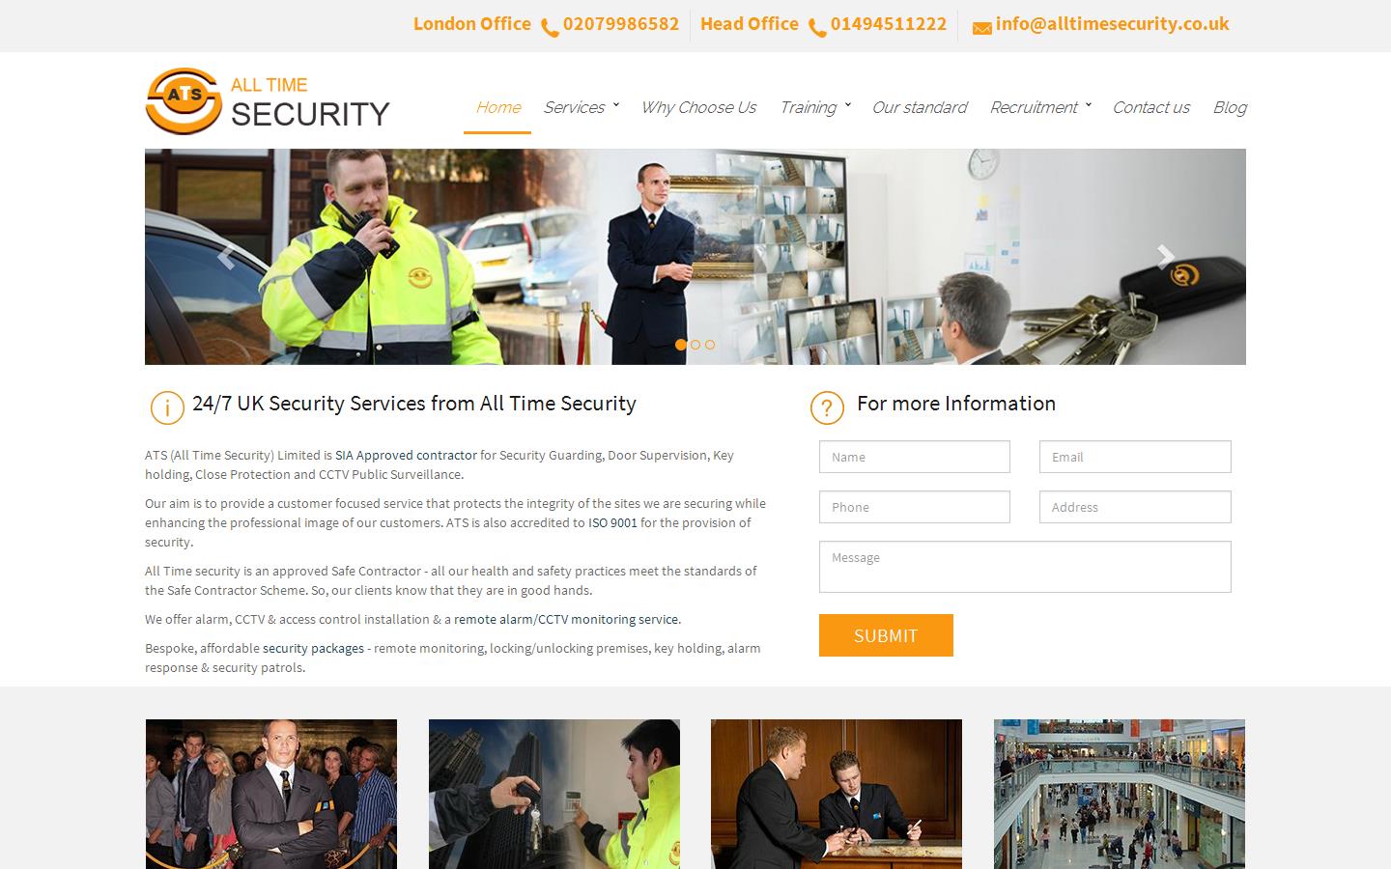This screenshot has height=869, width=1391.
Task: Expand the Recruitment dropdown menu
Action: tap(1039, 107)
